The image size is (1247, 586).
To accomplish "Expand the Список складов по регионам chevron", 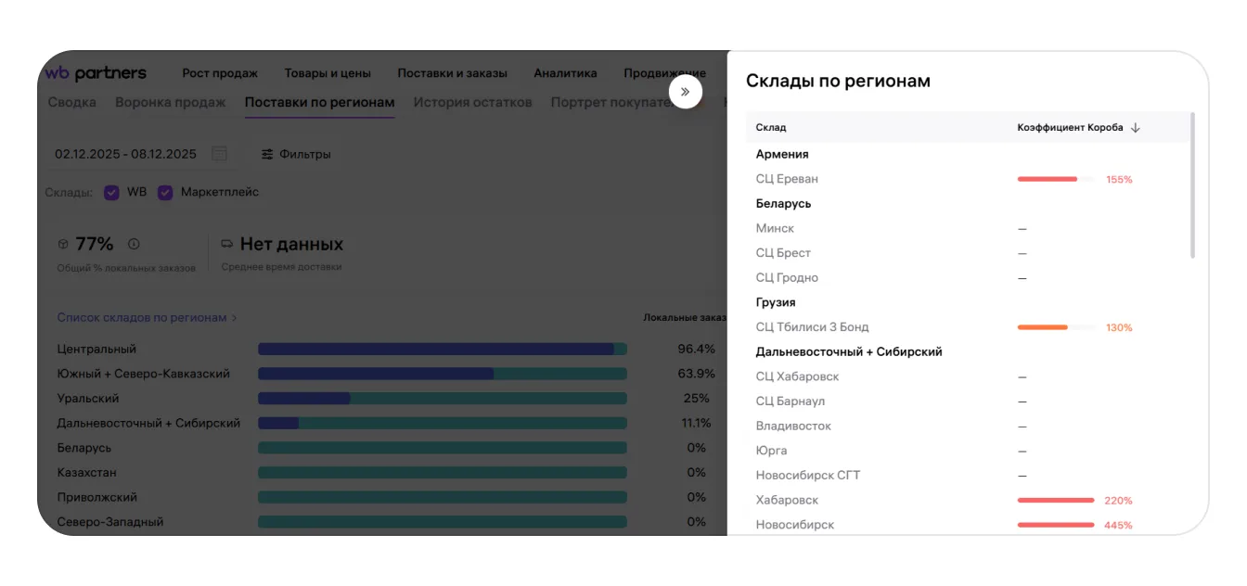I will 235,318.
